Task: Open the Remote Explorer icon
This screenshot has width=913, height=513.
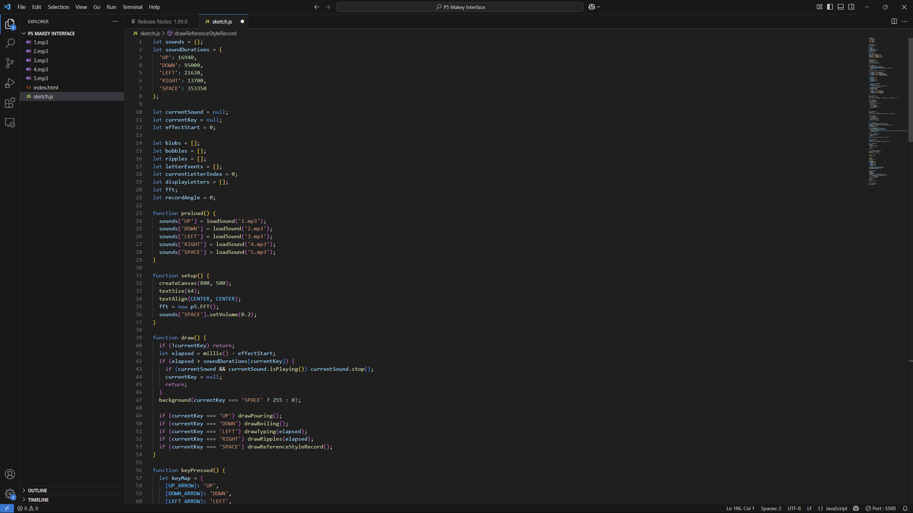Action: [10, 123]
